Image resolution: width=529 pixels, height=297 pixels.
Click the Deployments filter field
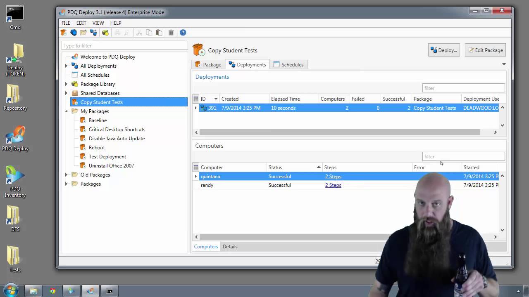(x=463, y=88)
